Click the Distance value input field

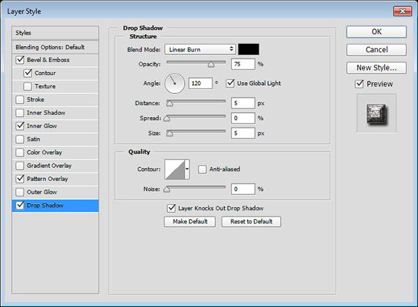[244, 103]
